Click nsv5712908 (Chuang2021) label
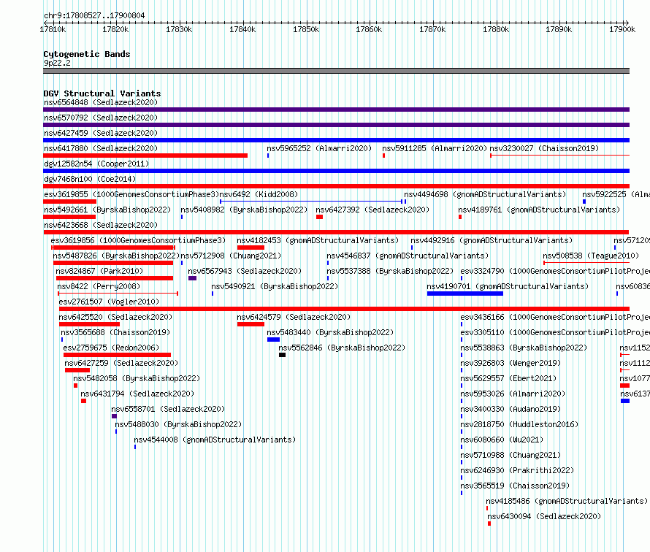 coord(231,256)
